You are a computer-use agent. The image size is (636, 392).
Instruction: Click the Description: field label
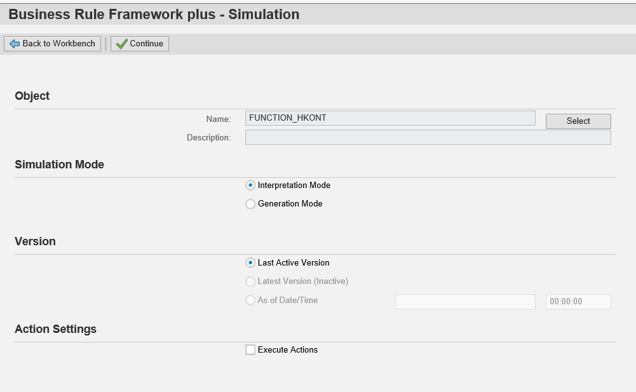pos(208,137)
